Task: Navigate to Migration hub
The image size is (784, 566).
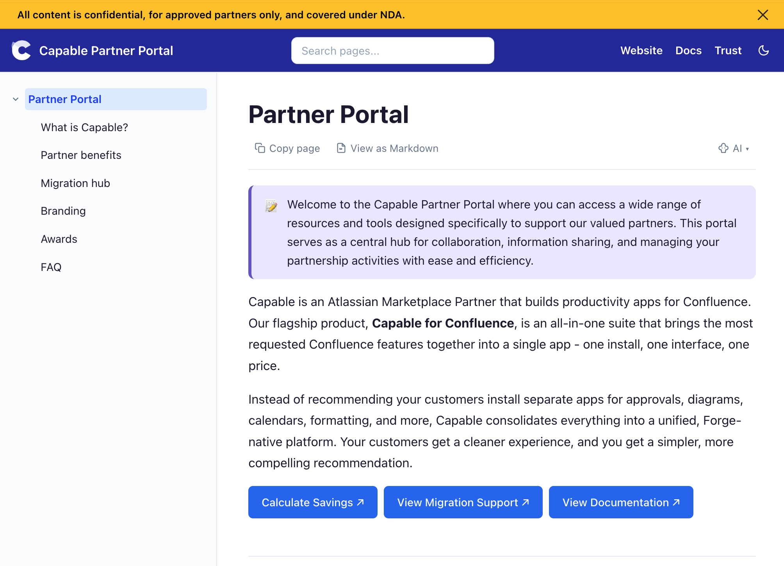Action: [75, 183]
